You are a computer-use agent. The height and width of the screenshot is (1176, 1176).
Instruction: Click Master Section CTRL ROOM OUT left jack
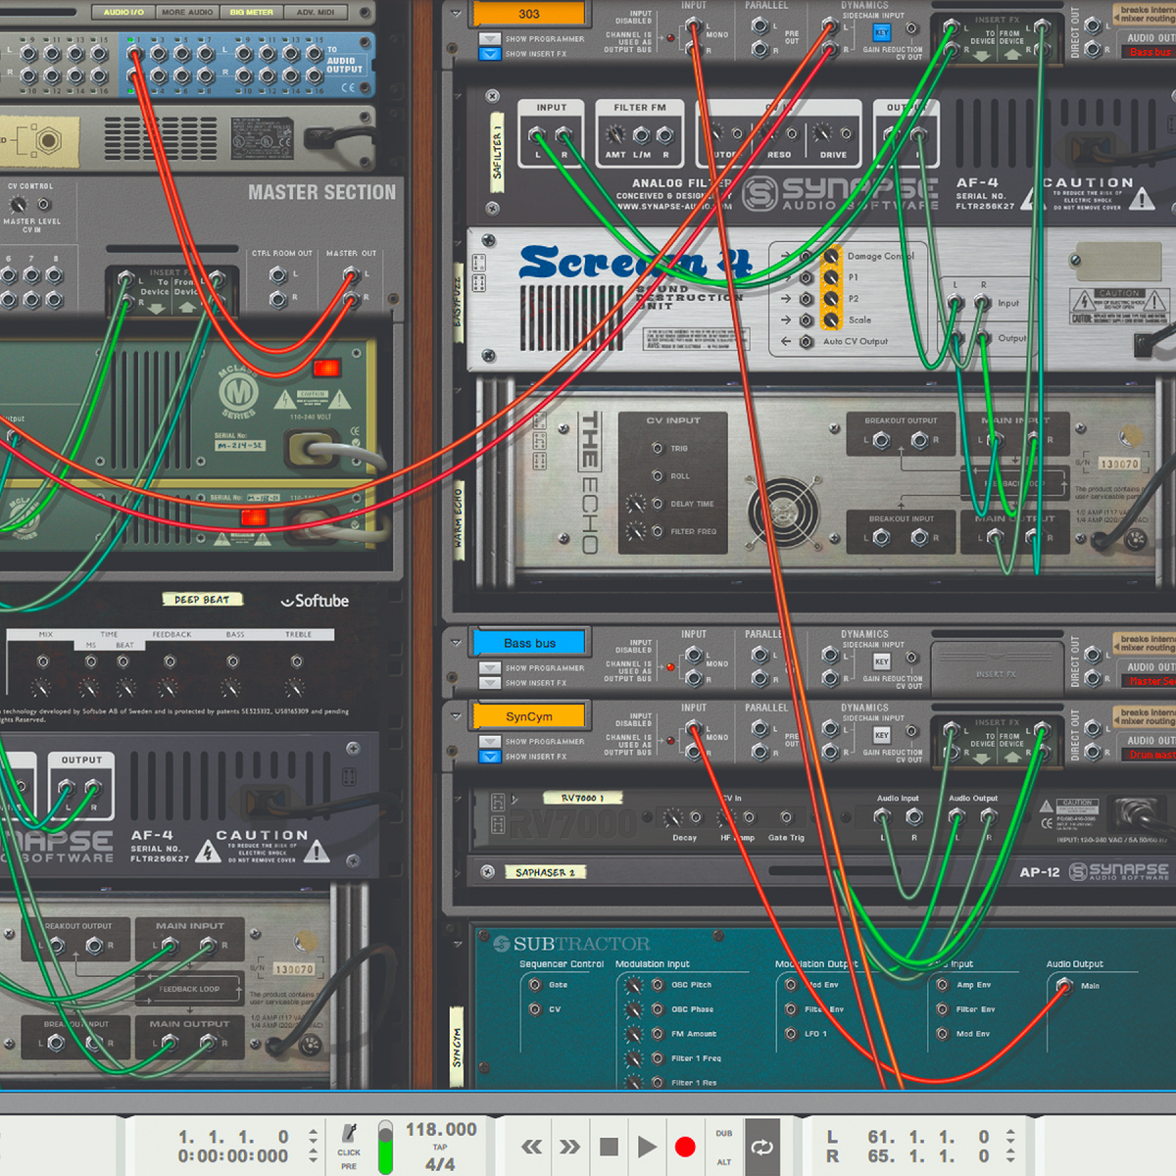pyautogui.click(x=278, y=275)
